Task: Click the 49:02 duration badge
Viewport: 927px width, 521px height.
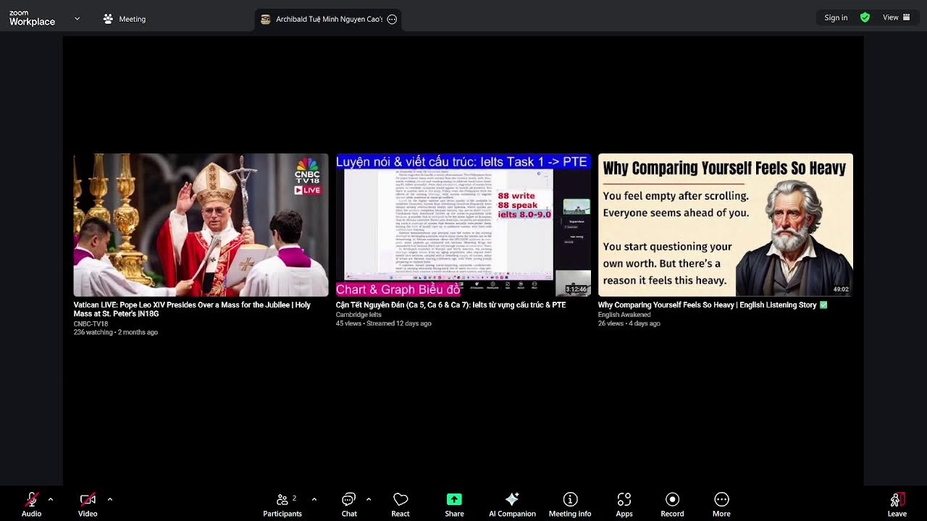Action: coord(841,289)
